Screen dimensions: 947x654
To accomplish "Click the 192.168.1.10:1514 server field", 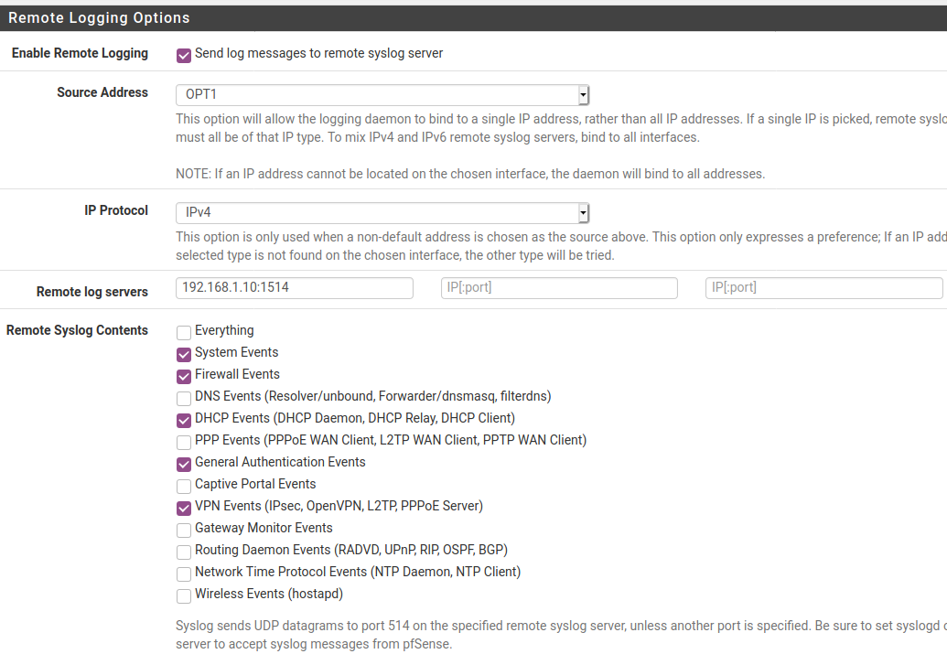I will pyautogui.click(x=293, y=287).
